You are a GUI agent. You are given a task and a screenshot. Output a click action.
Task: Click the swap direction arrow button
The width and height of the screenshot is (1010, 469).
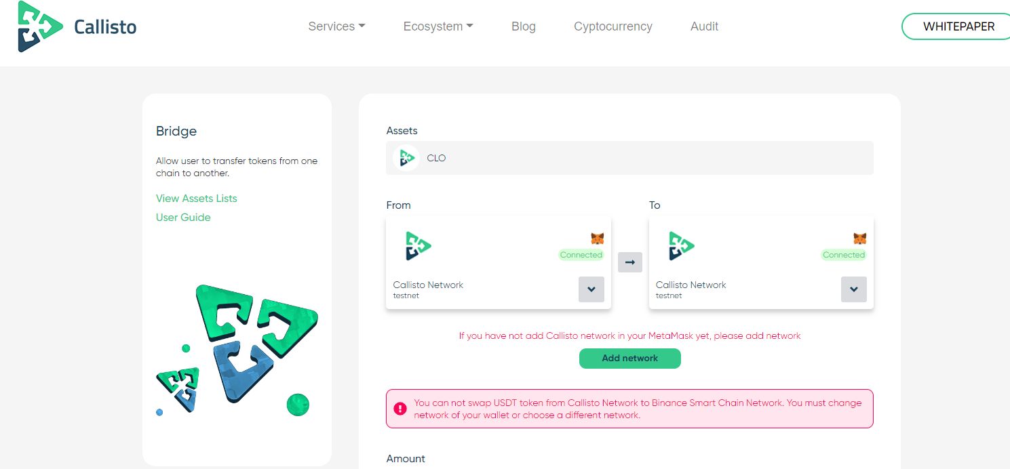pos(630,262)
